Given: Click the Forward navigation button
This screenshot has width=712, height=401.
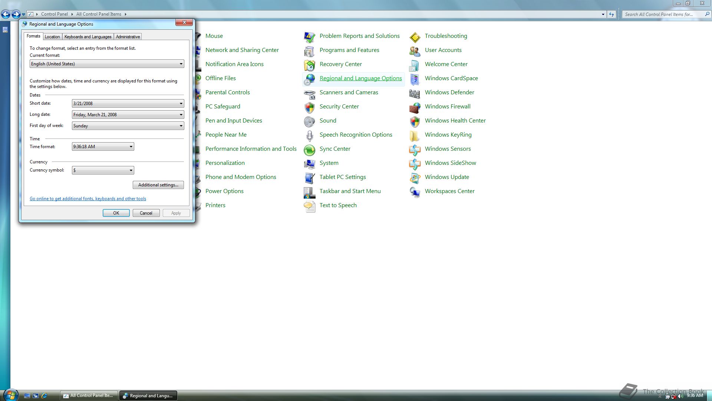Looking at the screenshot, I should [16, 14].
